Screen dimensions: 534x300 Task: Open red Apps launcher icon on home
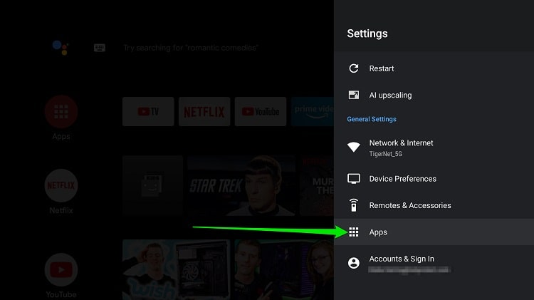[x=61, y=111]
